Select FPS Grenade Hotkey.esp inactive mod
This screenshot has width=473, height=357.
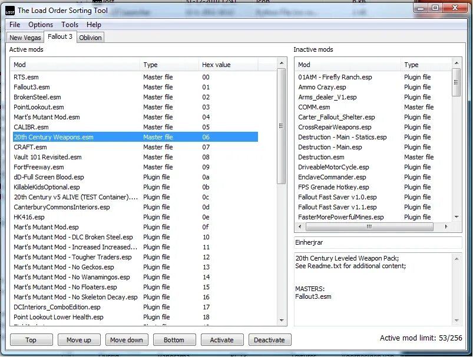[x=373, y=187]
